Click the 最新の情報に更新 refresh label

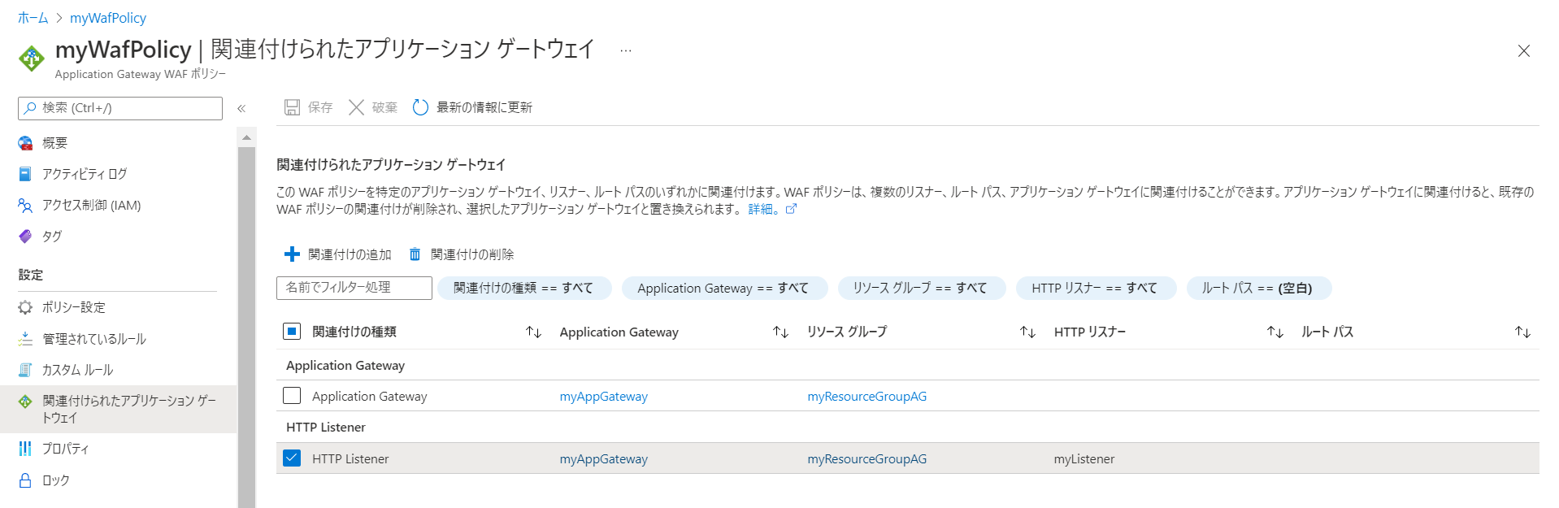click(484, 107)
